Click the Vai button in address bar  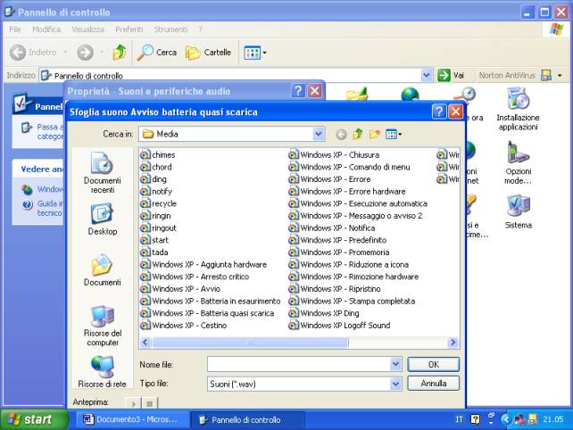pos(451,75)
